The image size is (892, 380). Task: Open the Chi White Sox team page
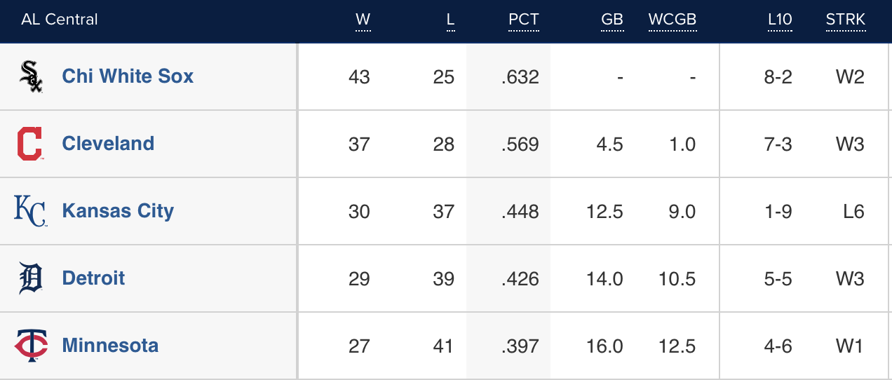pos(128,76)
